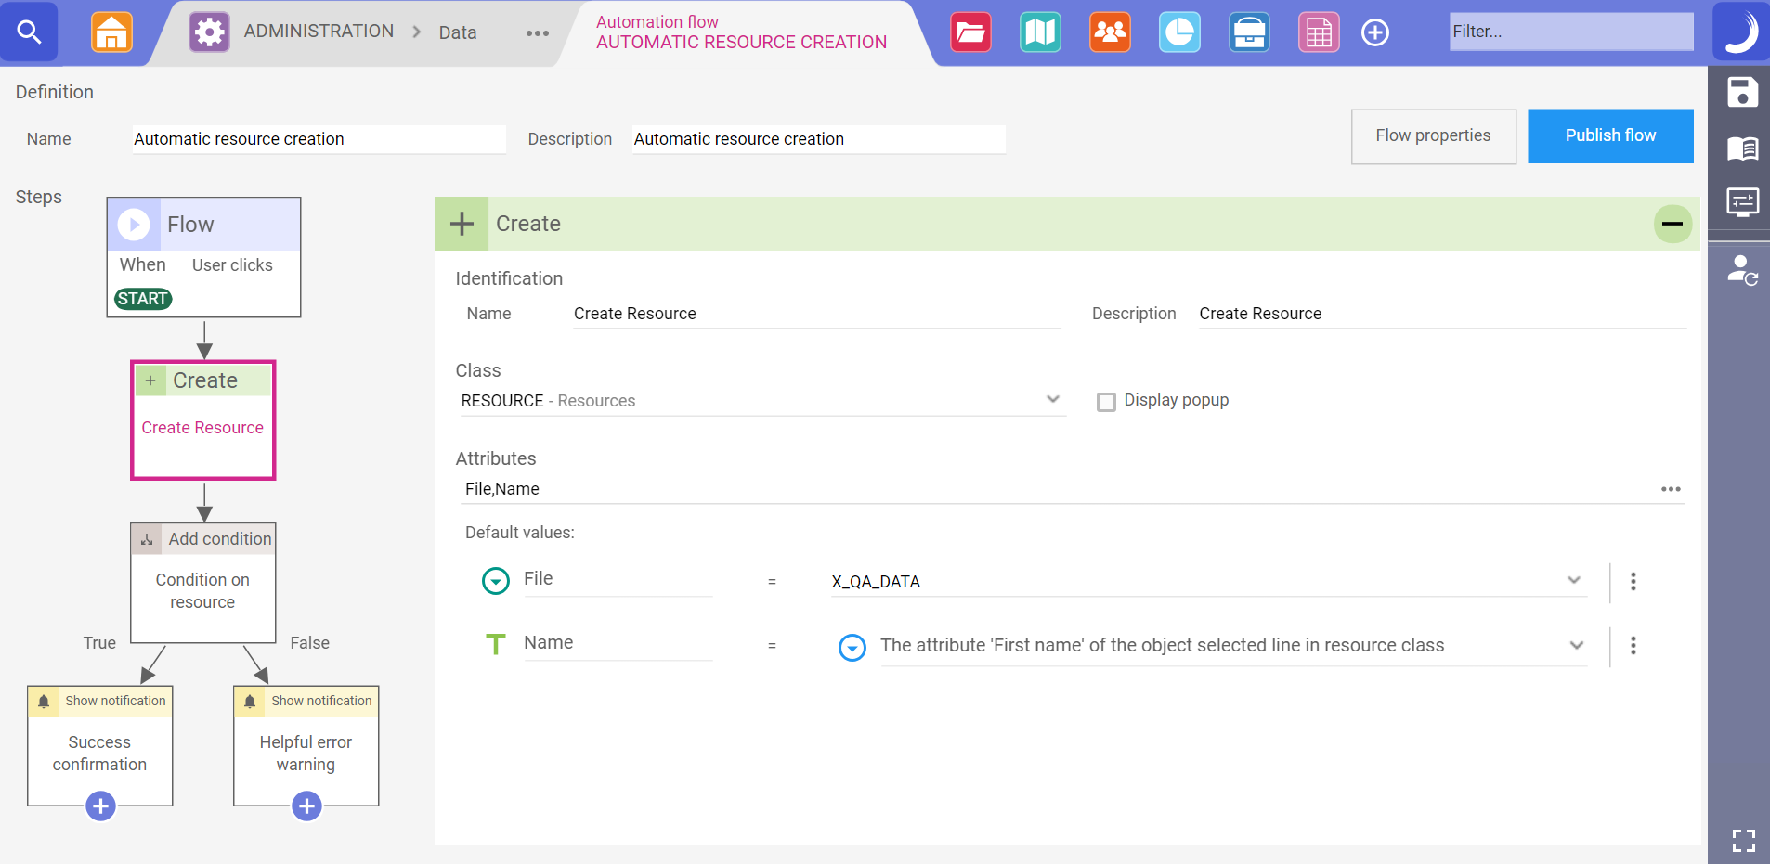Click the Name attribute text type icon
This screenshot has width=1770, height=864.
496,644
